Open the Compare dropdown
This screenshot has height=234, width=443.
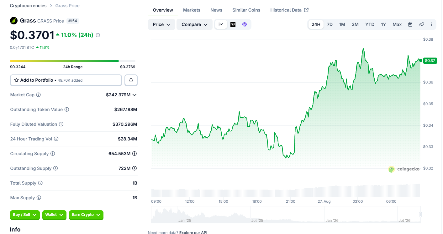(195, 24)
